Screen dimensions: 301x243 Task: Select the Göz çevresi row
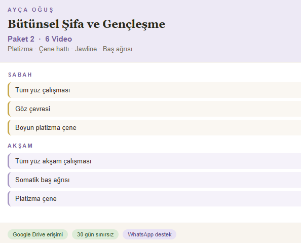(x=155, y=109)
